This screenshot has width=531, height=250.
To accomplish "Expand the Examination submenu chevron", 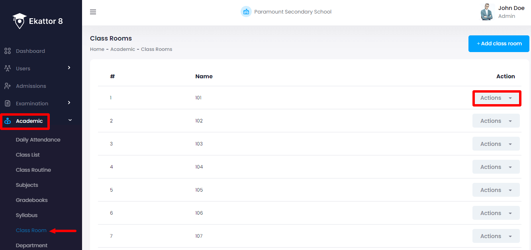I will point(69,103).
